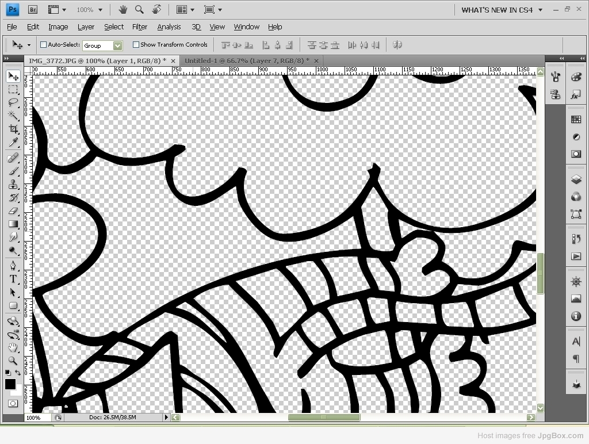Select the Crop tool
Screen dimensions: 589x444
click(x=13, y=129)
